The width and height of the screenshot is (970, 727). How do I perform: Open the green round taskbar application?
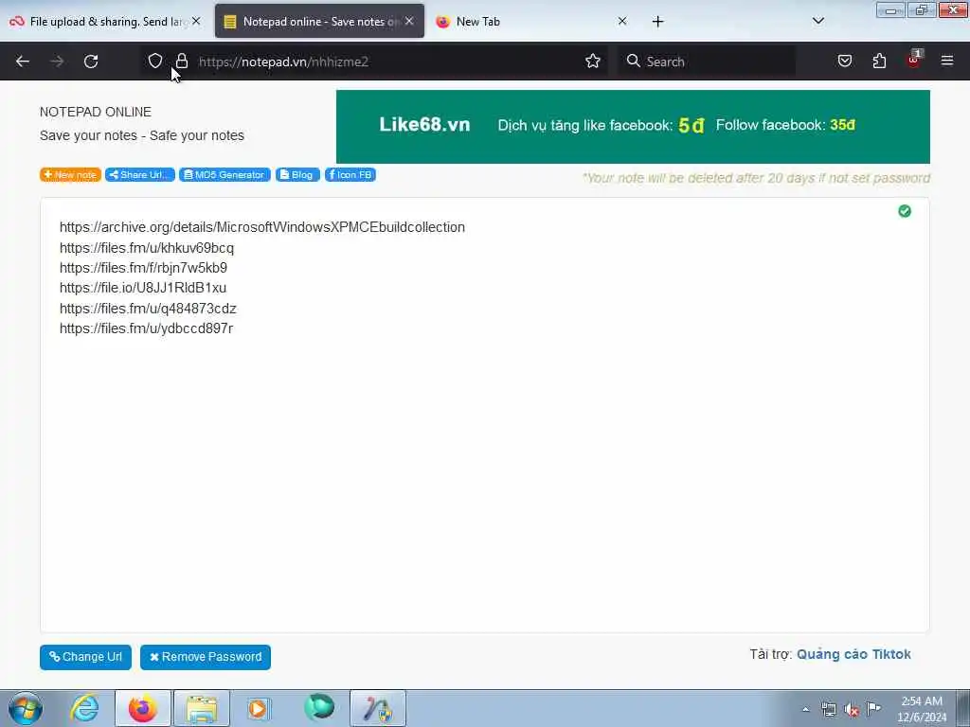[x=319, y=708]
